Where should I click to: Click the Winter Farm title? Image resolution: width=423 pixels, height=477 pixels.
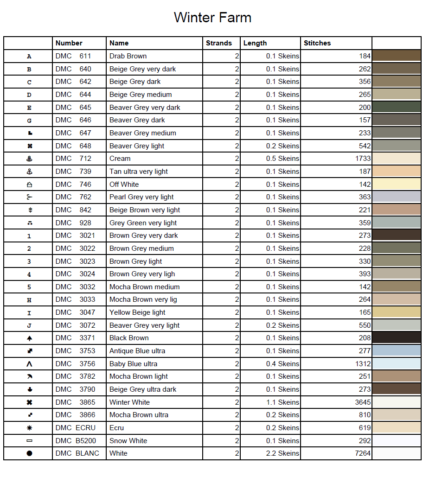pyautogui.click(x=212, y=18)
